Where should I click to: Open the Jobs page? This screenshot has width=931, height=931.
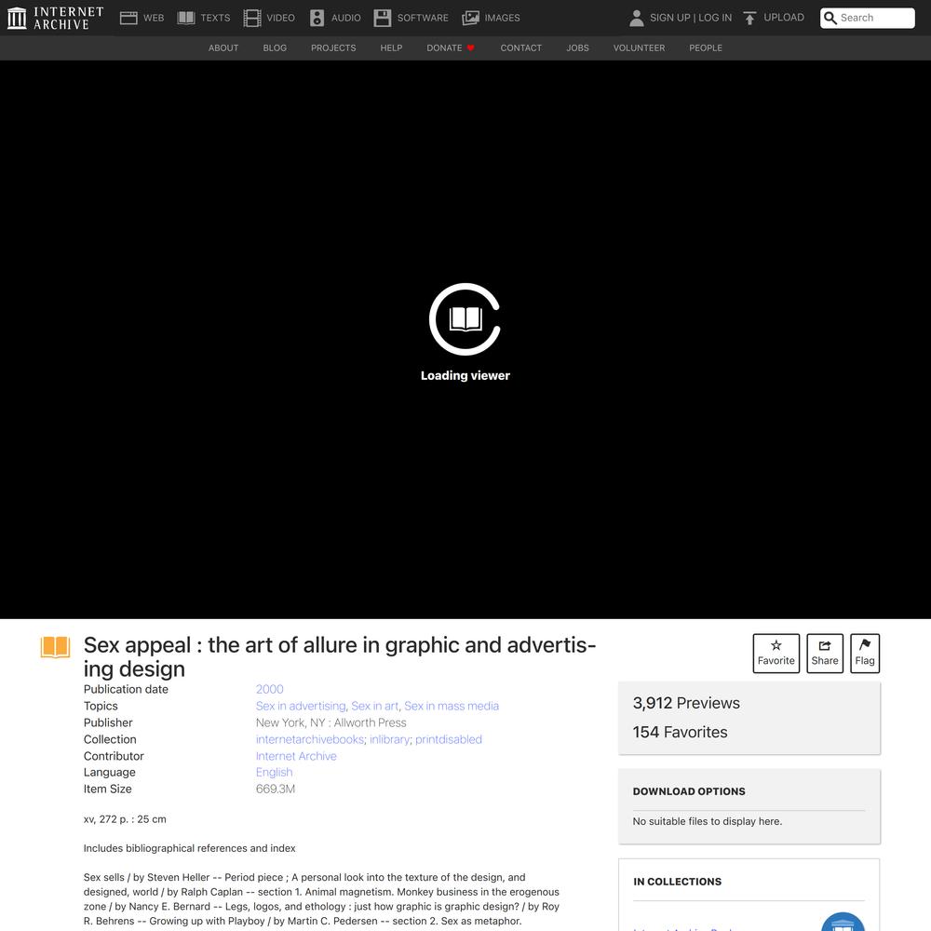click(578, 48)
